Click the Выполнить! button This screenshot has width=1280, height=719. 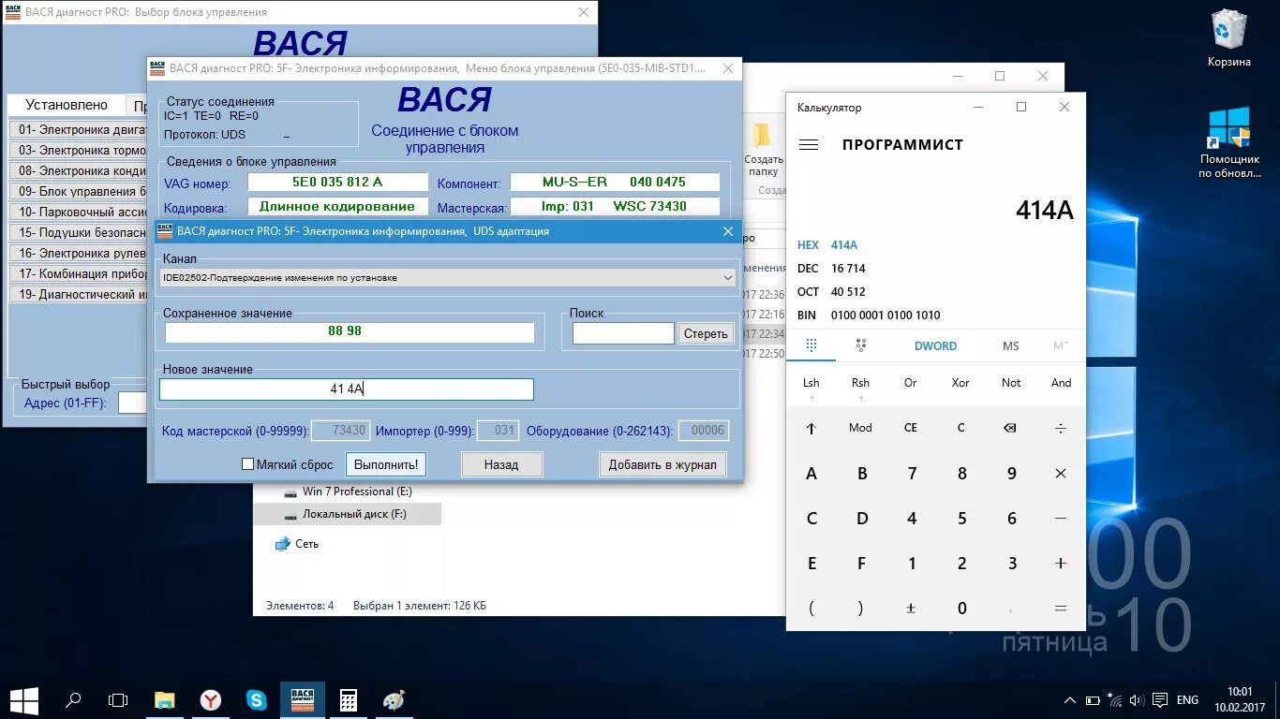386,464
